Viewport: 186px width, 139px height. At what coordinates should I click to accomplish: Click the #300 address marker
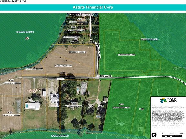73,103
